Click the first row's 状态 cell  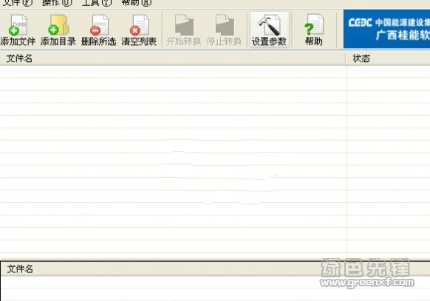click(389, 72)
